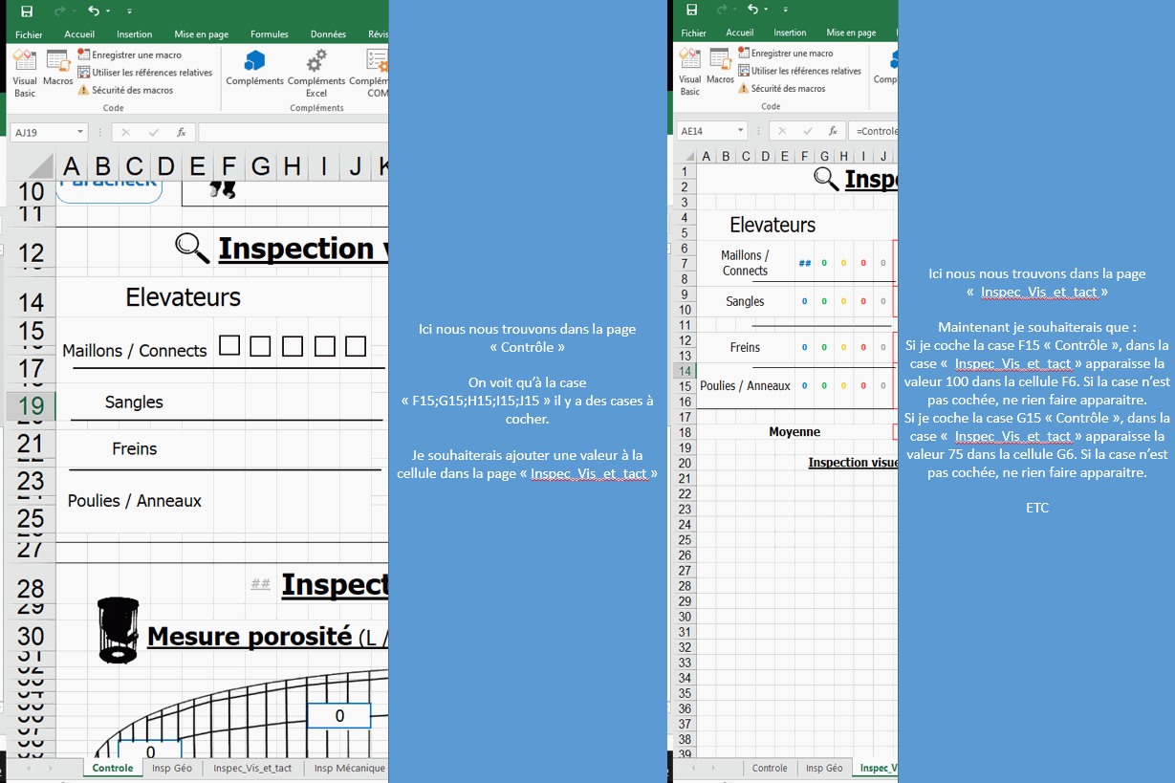
Task: Switch to Mise en page tab, left window
Action: tap(200, 34)
